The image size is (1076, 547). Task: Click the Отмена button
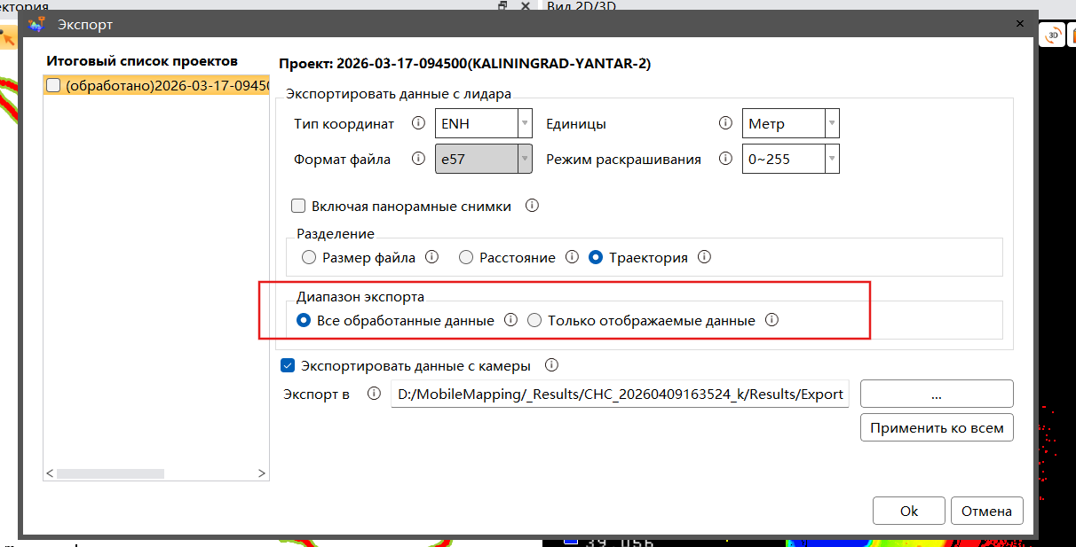(x=986, y=511)
